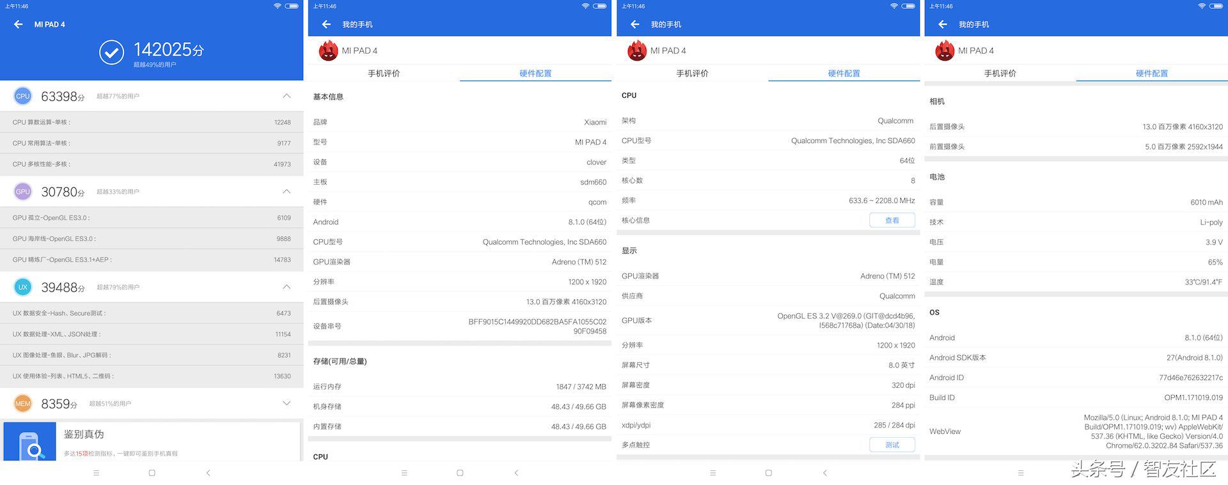Screen dimensions: 1228x485
Task: Select 硬件配置 tab in camera/battery panel
Action: coord(1152,73)
